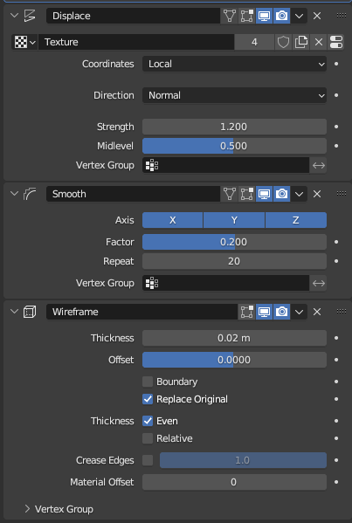This screenshot has height=523, width=352.
Task: Click the Wireframe modifier type icon
Action: [x=30, y=312]
